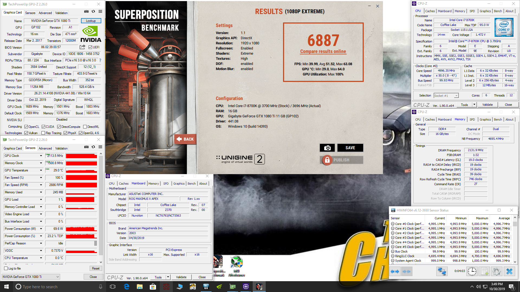Click Compare results online link
This screenshot has height=292, width=520.
click(x=323, y=51)
